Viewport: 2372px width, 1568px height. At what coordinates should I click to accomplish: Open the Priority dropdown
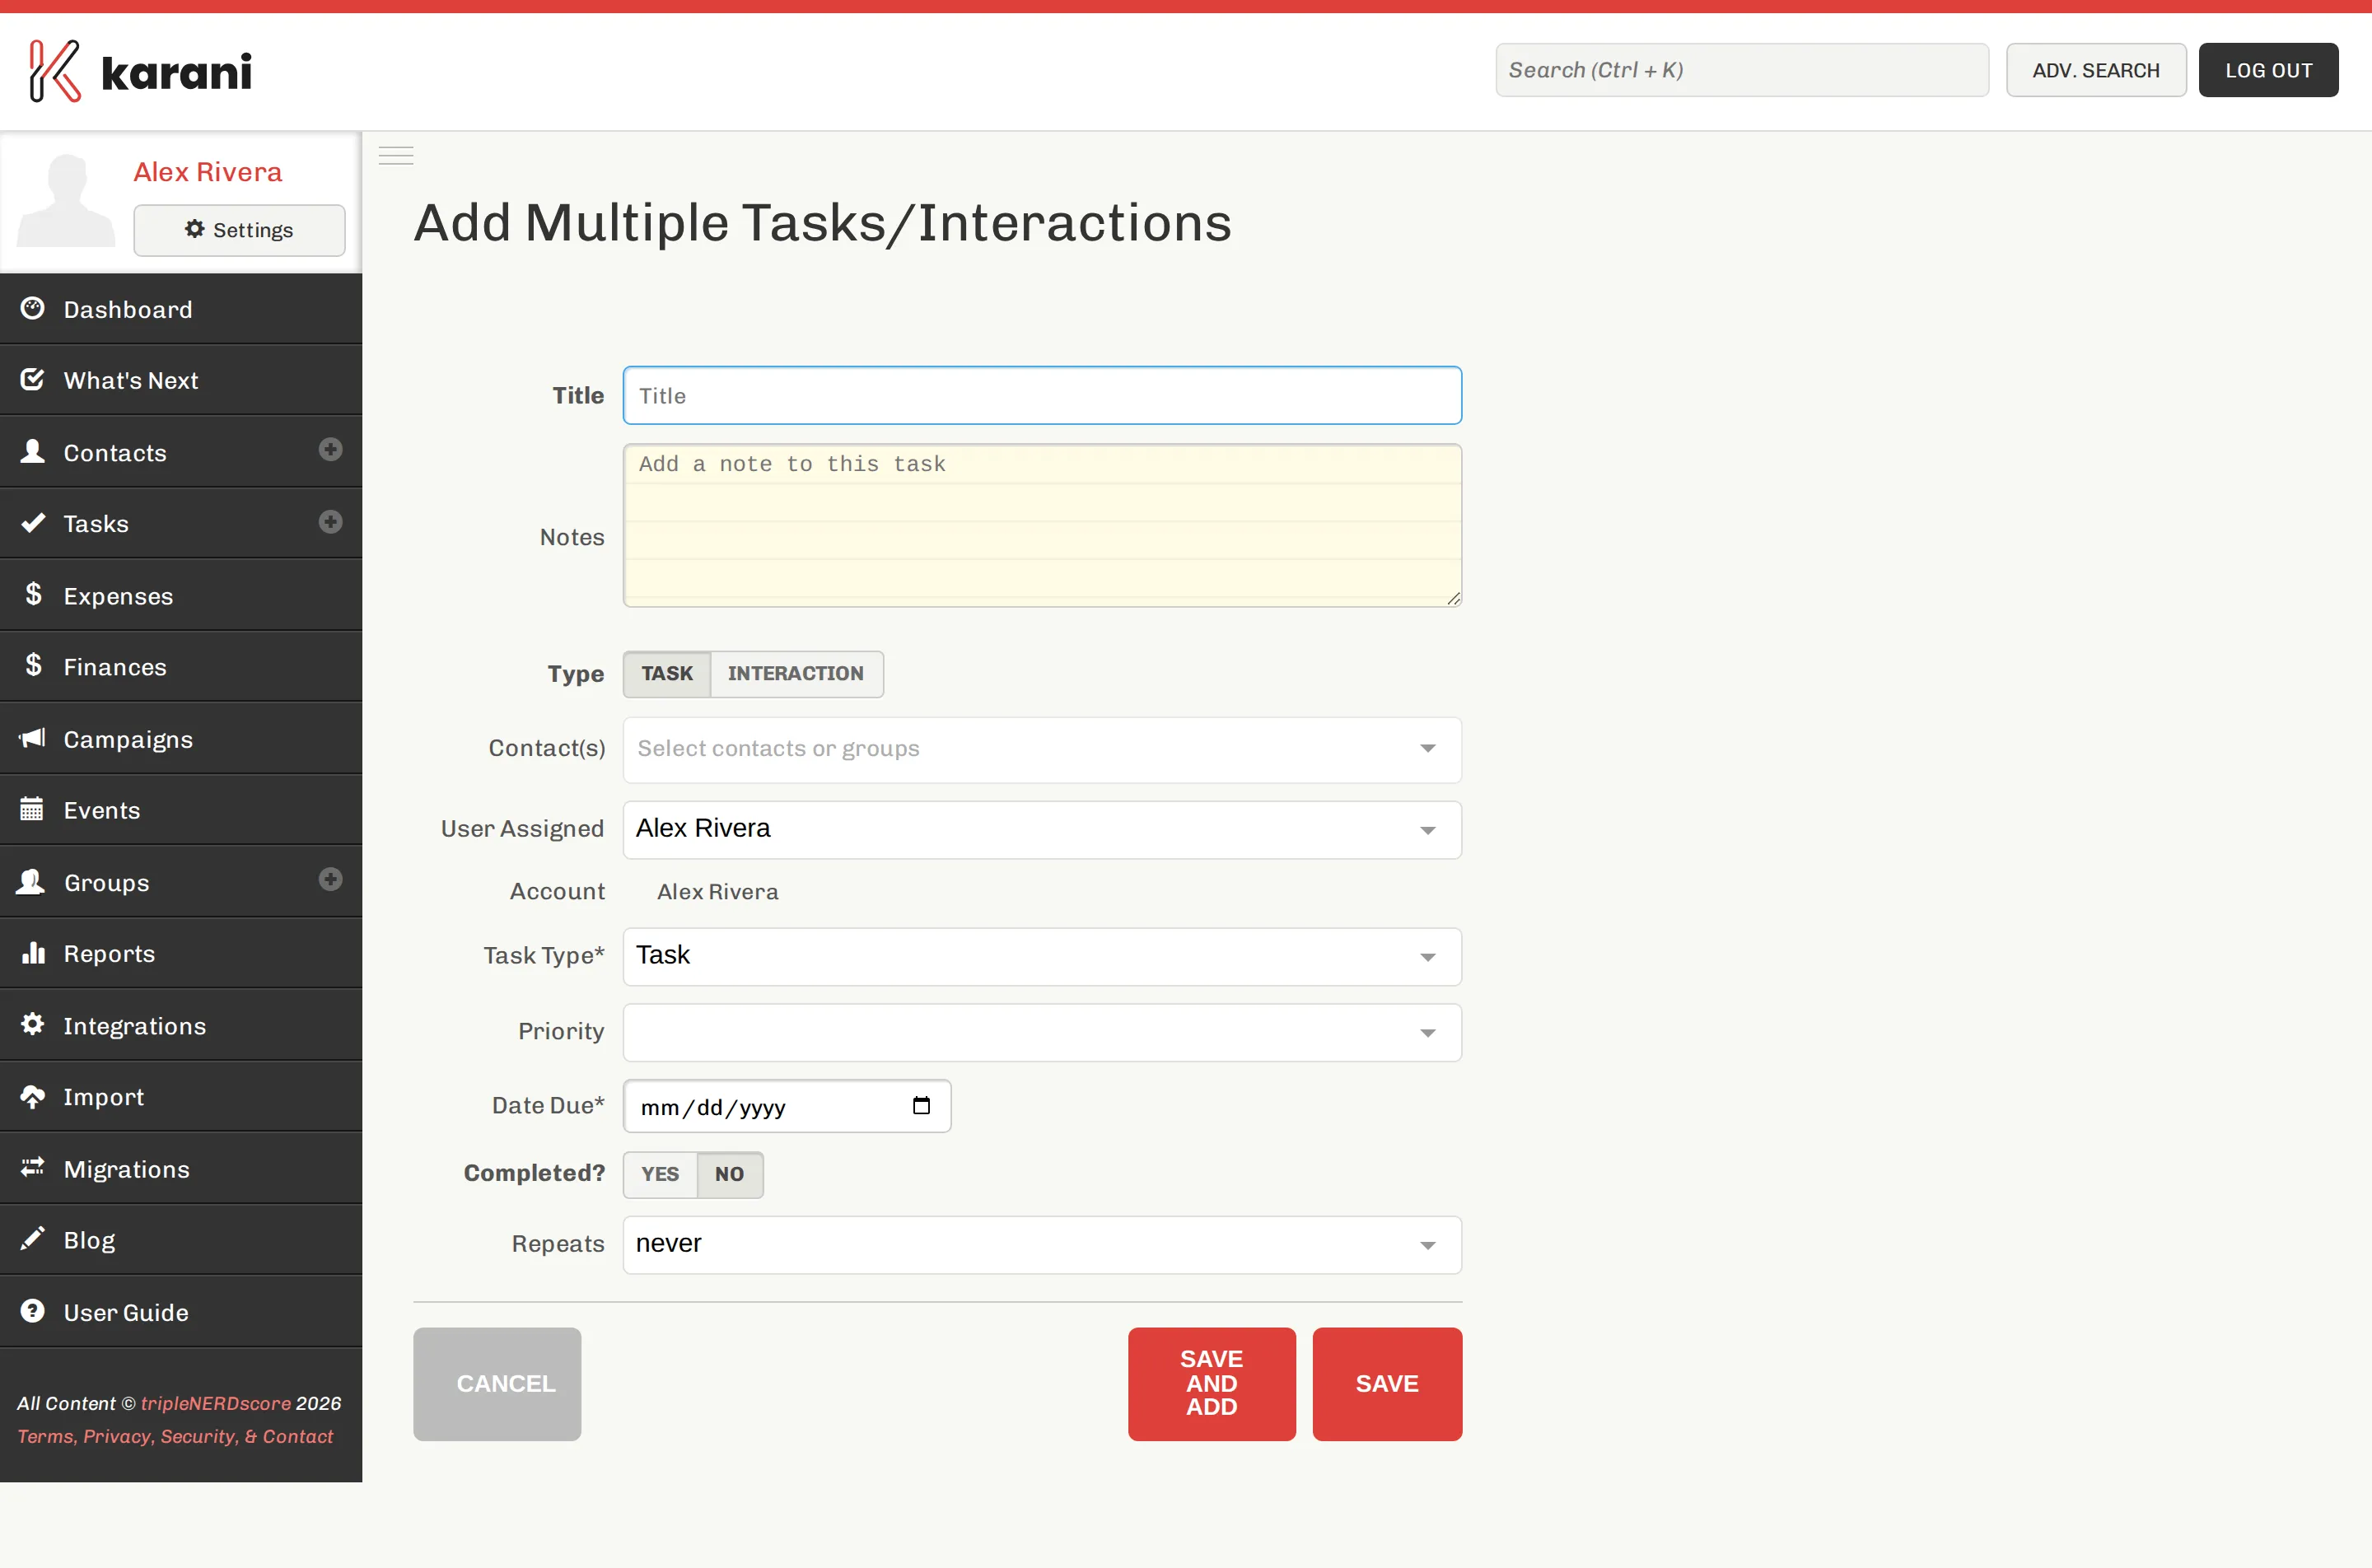click(1042, 1032)
